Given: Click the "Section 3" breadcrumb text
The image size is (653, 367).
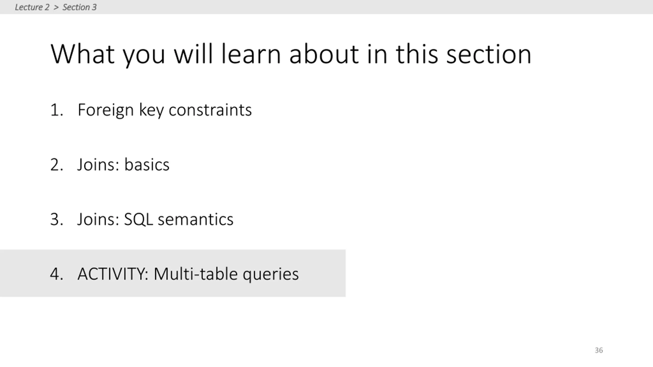Looking at the screenshot, I should pyautogui.click(x=80, y=7).
